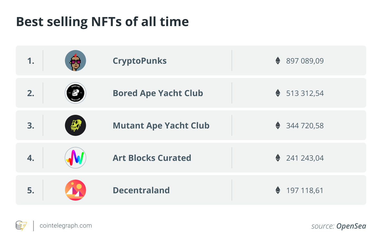
Task: Click the Mutant Ape Yacht Club name
Action: [x=161, y=126]
